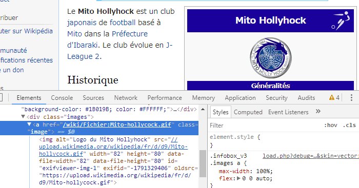Open the Network tab
This screenshot has height=188, width=359.
[x=126, y=98]
